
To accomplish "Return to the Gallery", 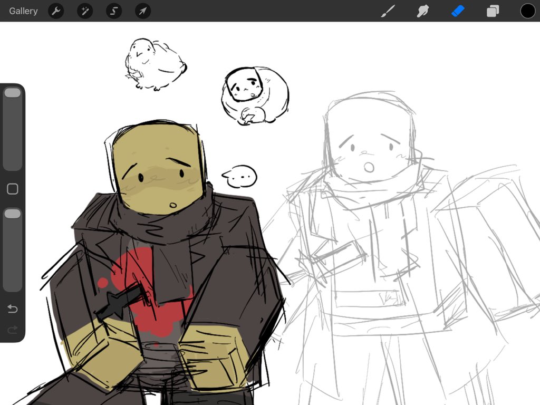I will tap(23, 11).
